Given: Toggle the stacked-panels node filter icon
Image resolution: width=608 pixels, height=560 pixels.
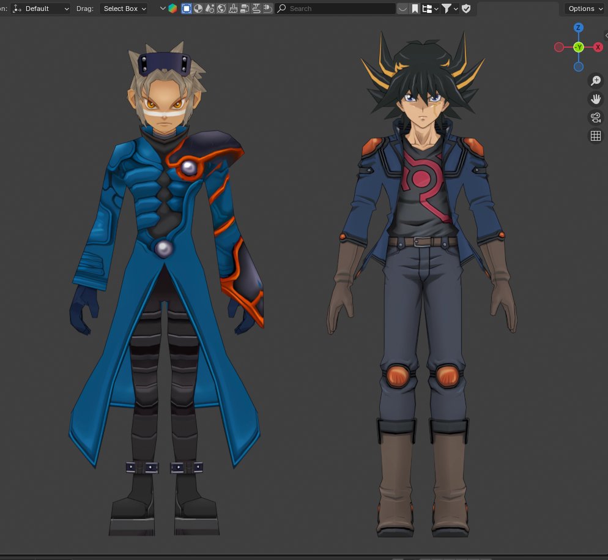Looking at the screenshot, I should pyautogui.click(x=245, y=9).
